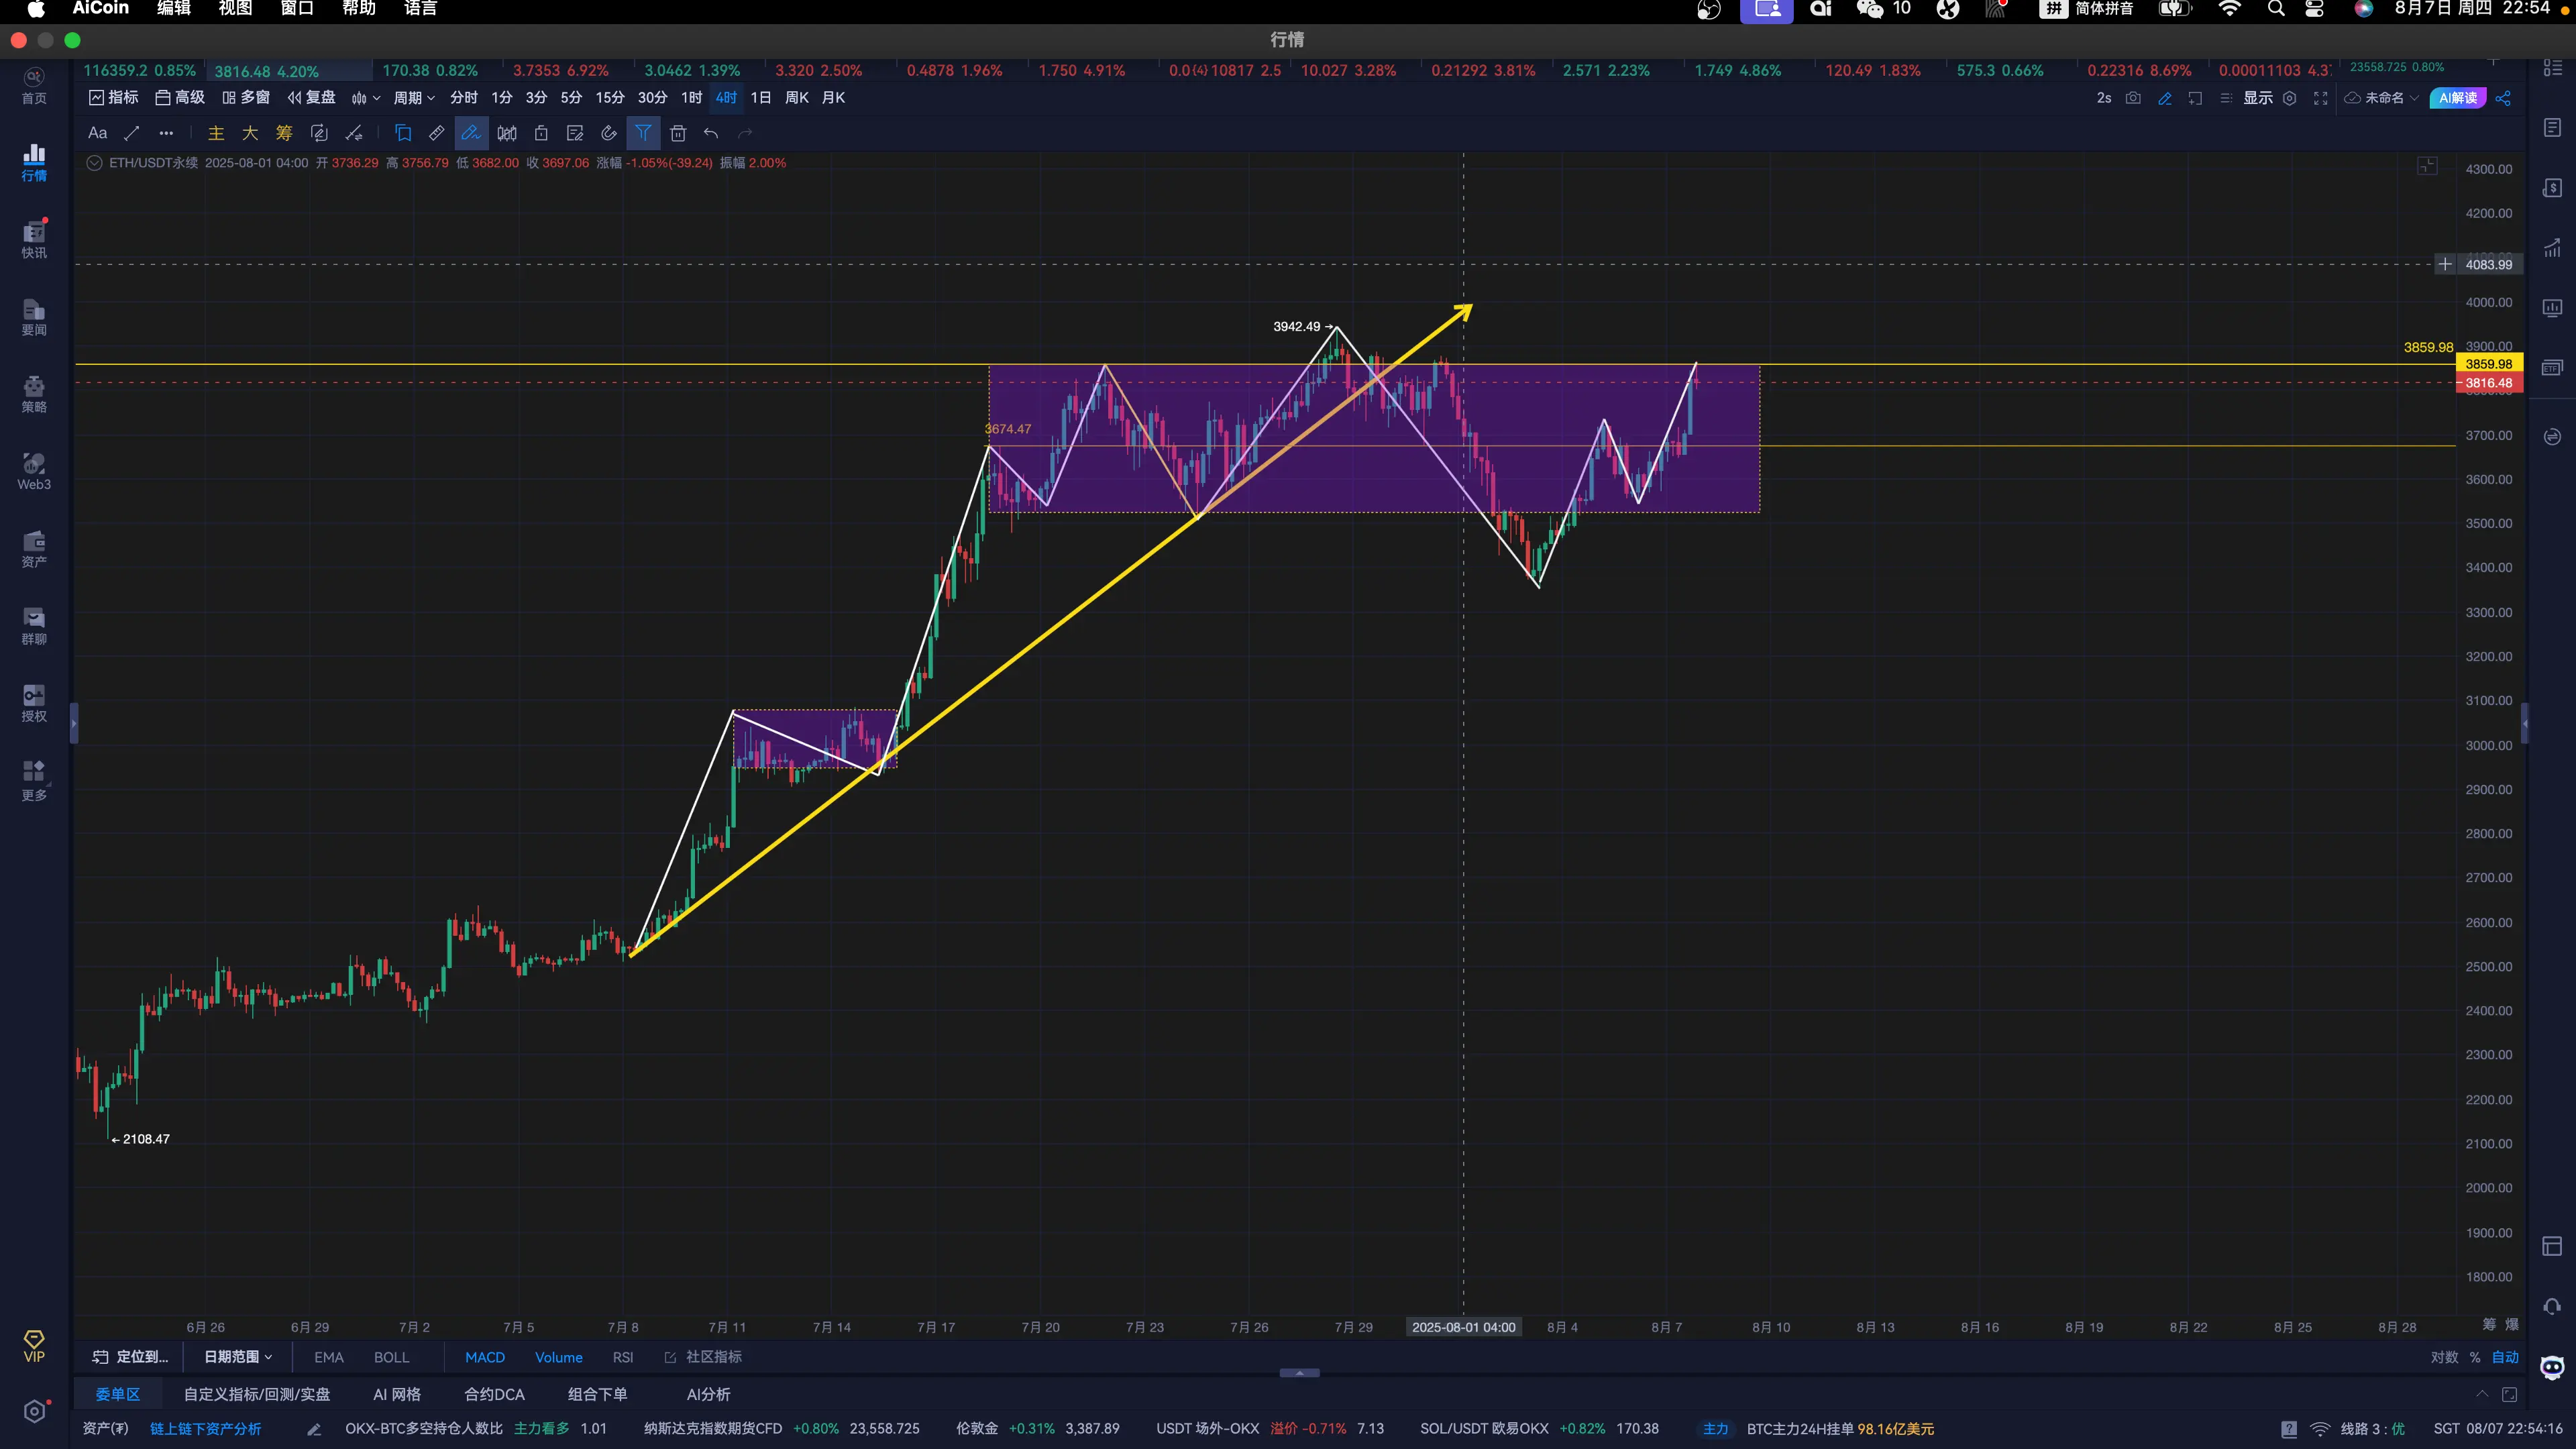Expand the 日期范围 date range dropdown
The image size is (2576, 1449).
pyautogui.click(x=238, y=1357)
